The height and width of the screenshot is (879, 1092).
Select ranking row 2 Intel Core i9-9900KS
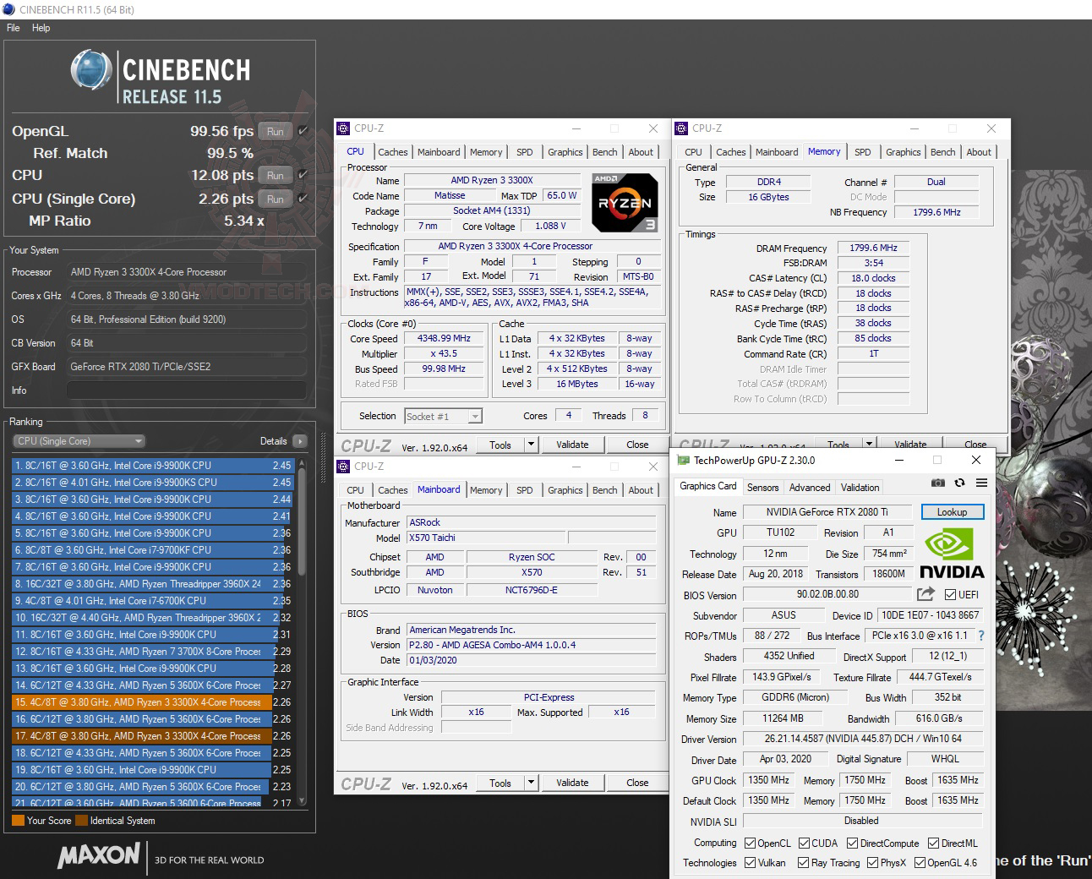152,482
